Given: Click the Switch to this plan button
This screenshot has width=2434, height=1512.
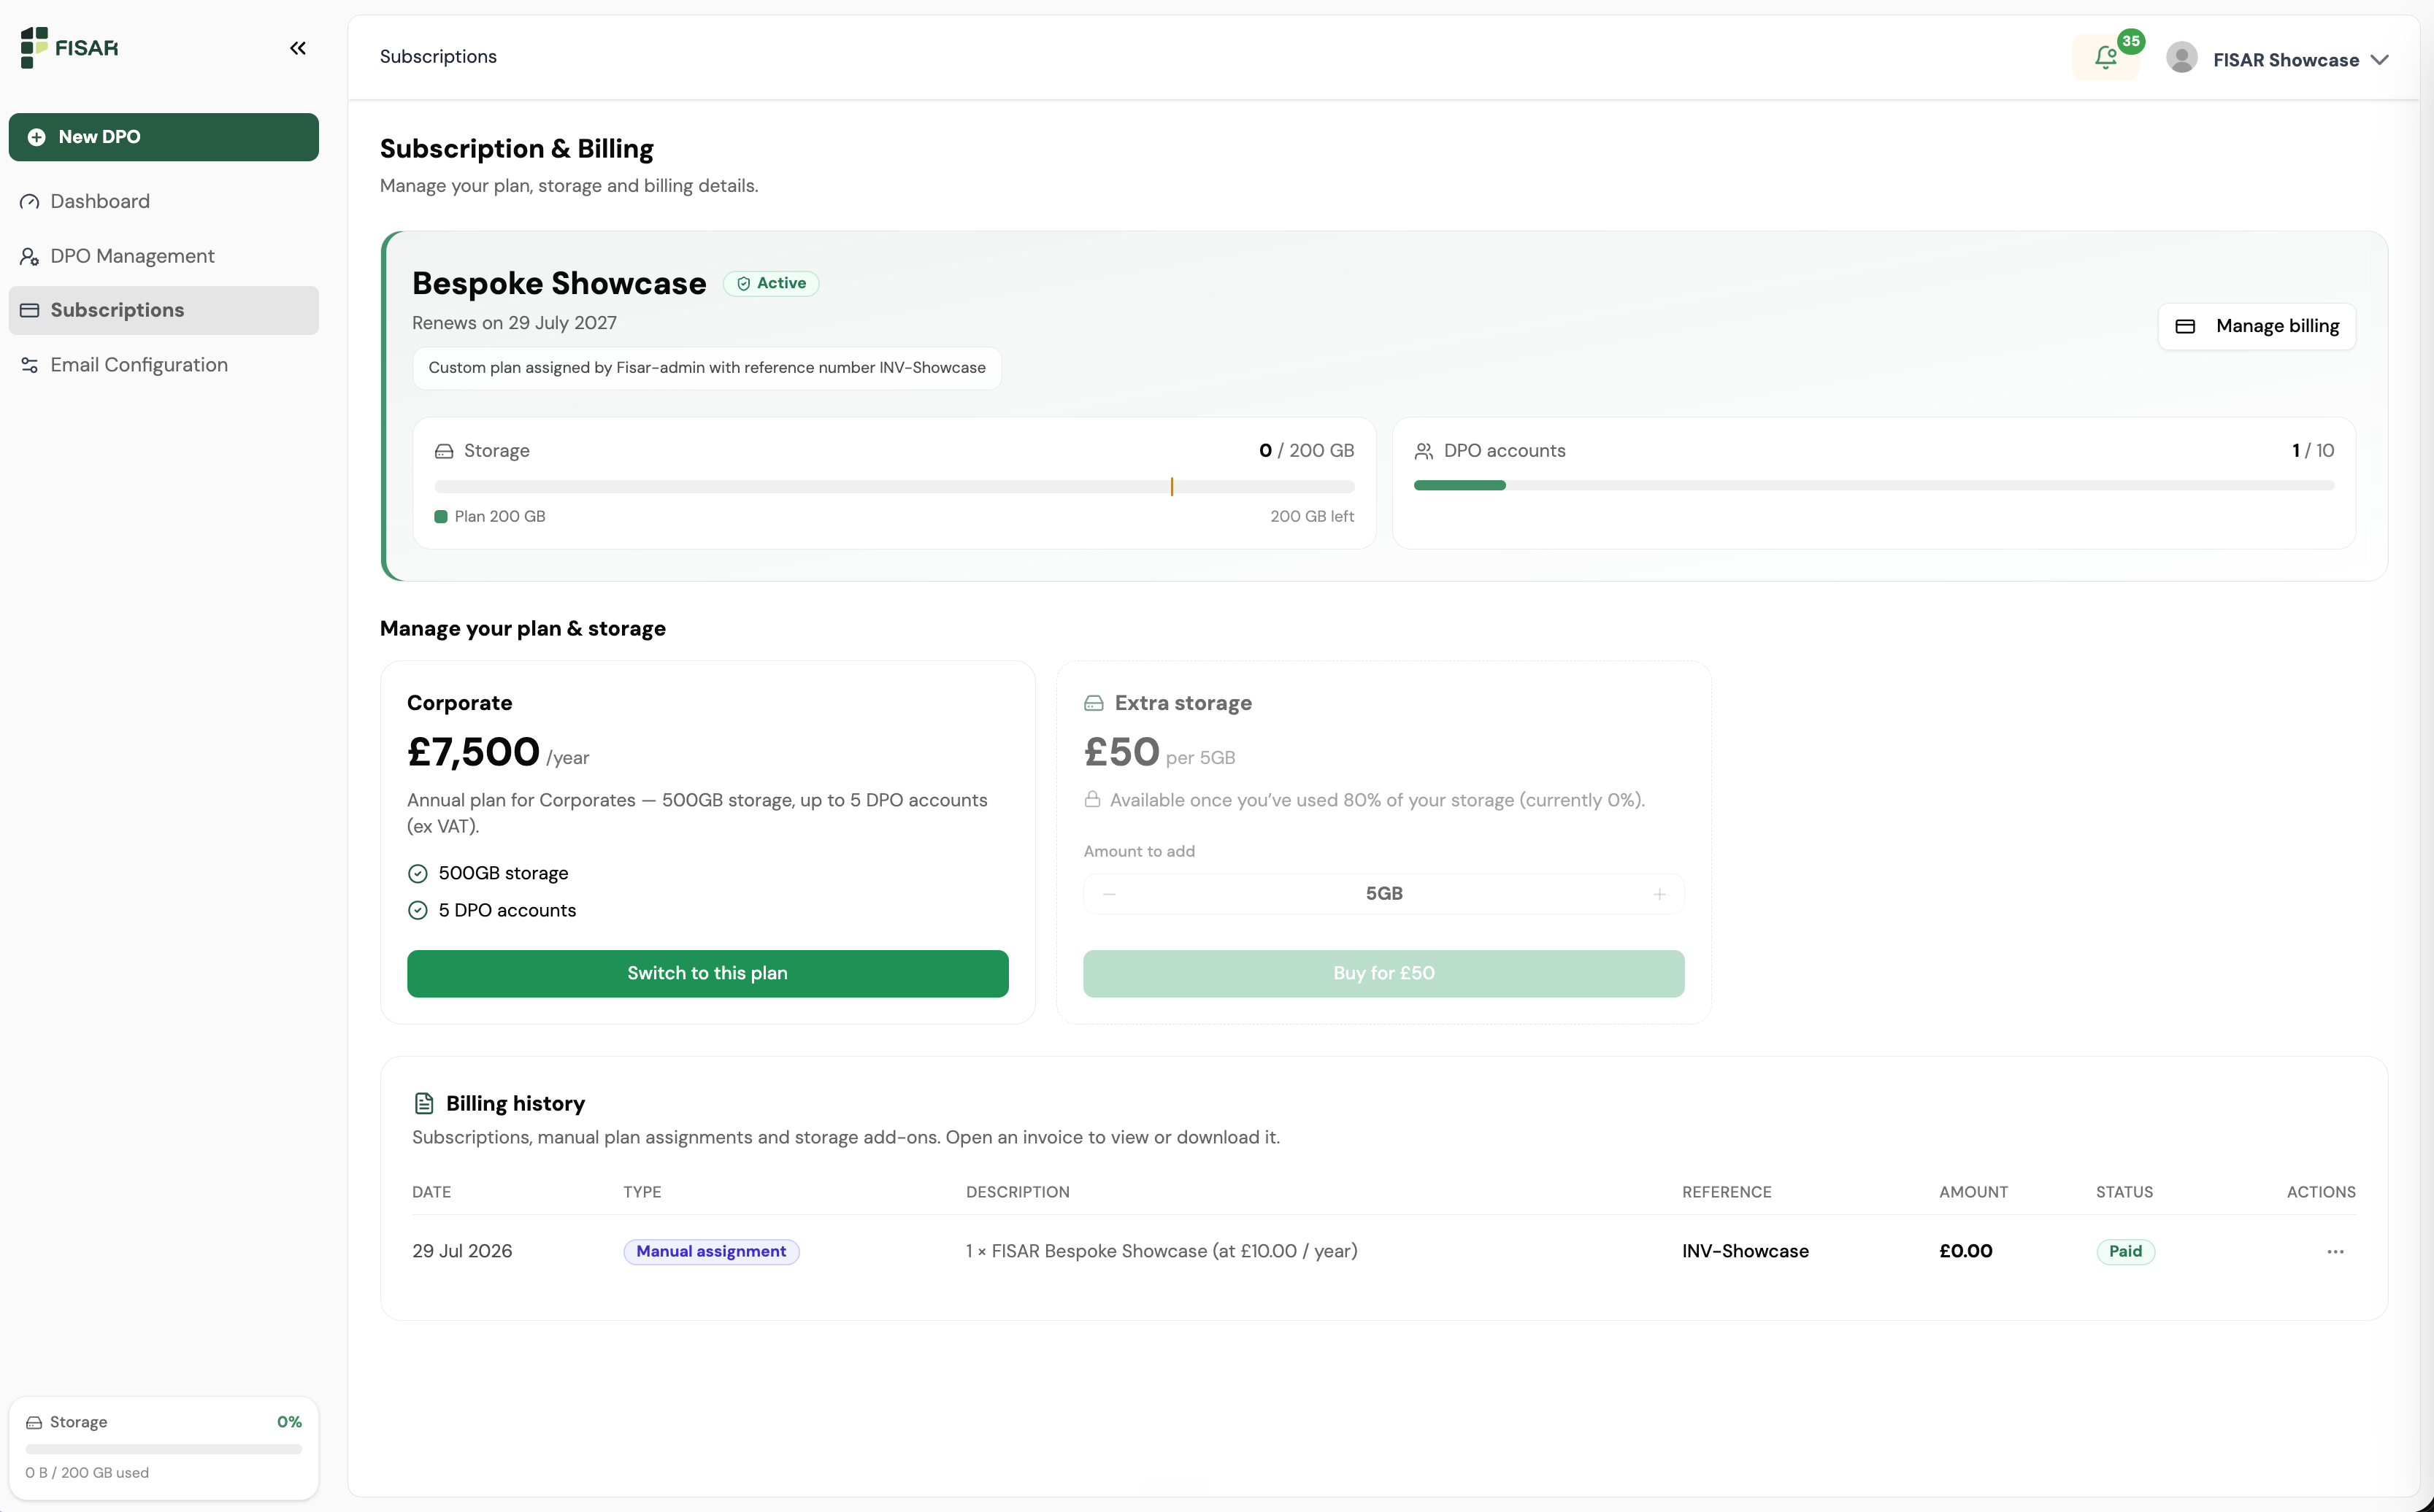Looking at the screenshot, I should point(707,973).
